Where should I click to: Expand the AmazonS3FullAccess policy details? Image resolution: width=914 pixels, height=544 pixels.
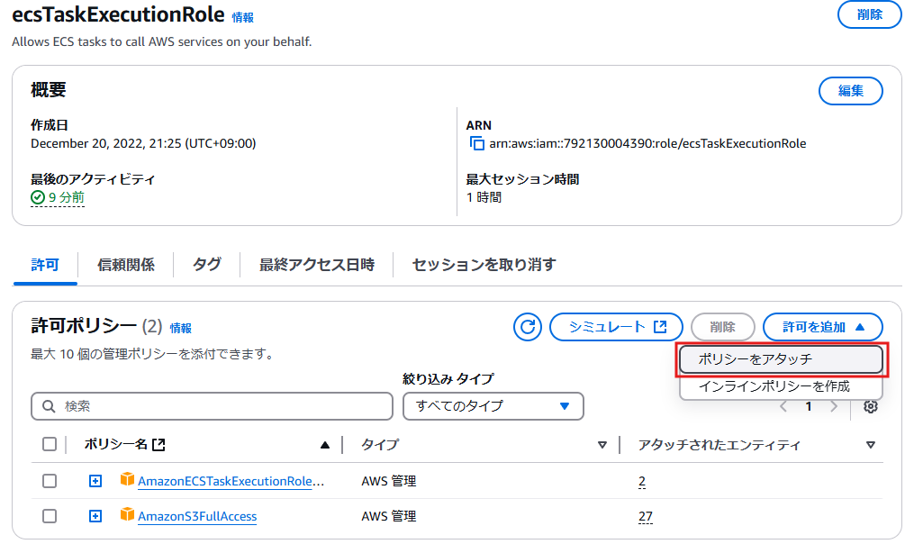click(95, 516)
